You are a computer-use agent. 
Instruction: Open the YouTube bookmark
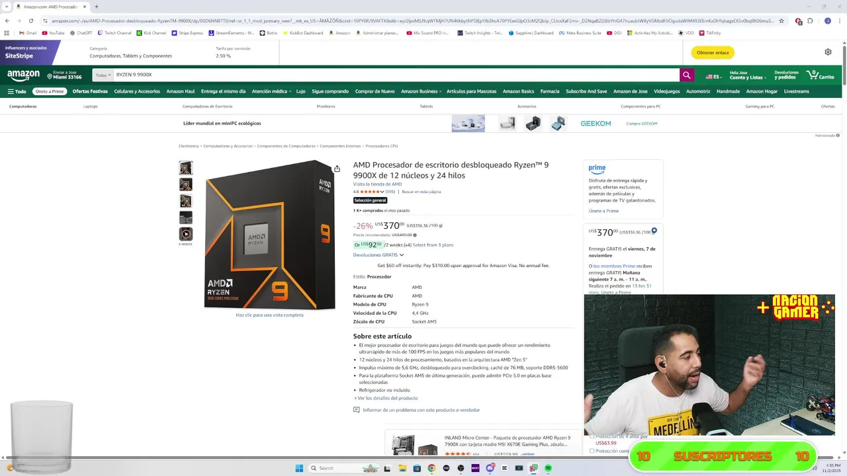(53, 32)
